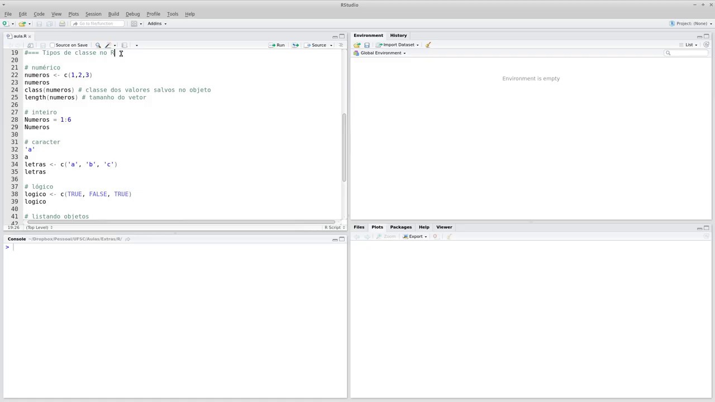Open the plot Export dropdown
Image resolution: width=715 pixels, height=402 pixels.
415,237
